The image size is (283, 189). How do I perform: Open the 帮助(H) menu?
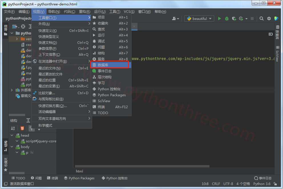tap(160, 12)
